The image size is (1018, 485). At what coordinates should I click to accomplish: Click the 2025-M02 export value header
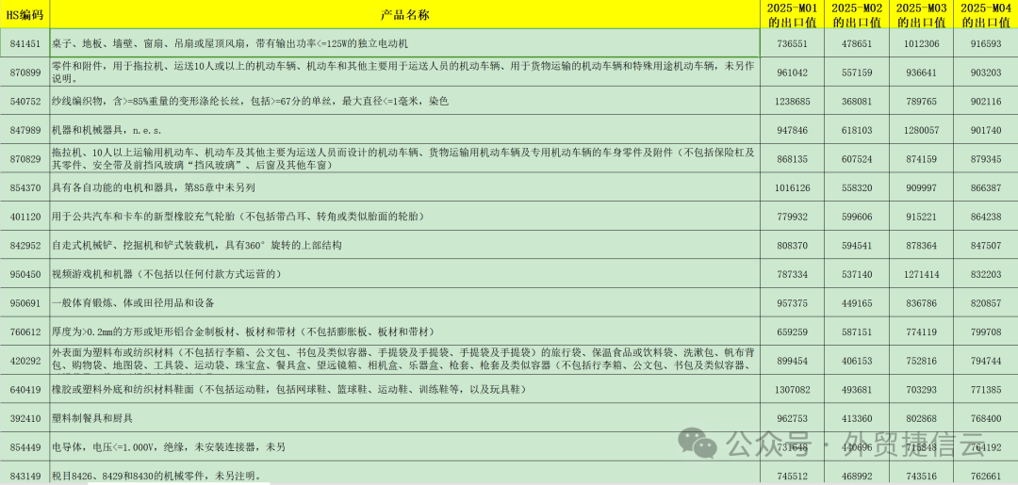(x=856, y=15)
